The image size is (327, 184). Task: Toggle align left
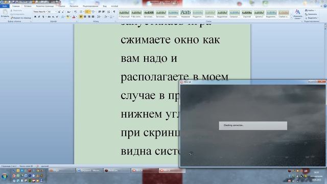pyautogui.click(x=81, y=17)
